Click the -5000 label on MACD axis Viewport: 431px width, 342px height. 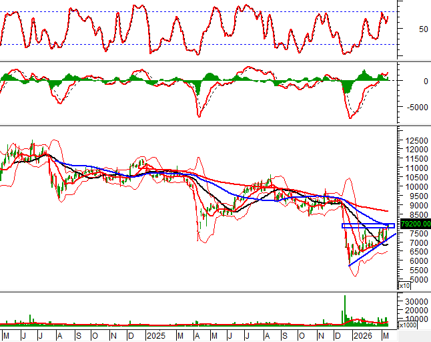click(412, 107)
